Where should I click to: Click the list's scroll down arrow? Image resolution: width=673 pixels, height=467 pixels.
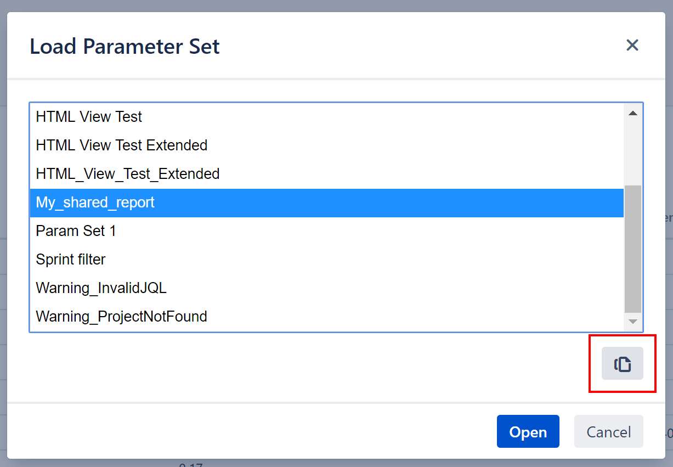[x=632, y=322]
